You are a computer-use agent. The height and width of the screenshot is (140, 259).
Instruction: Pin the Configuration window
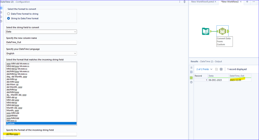tap(185, 2)
